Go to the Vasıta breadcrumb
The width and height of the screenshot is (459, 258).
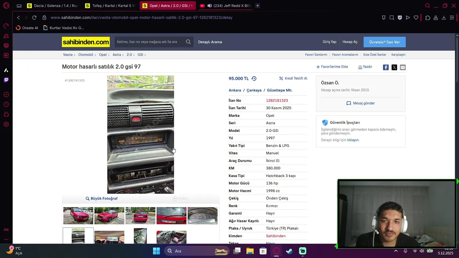[68, 55]
